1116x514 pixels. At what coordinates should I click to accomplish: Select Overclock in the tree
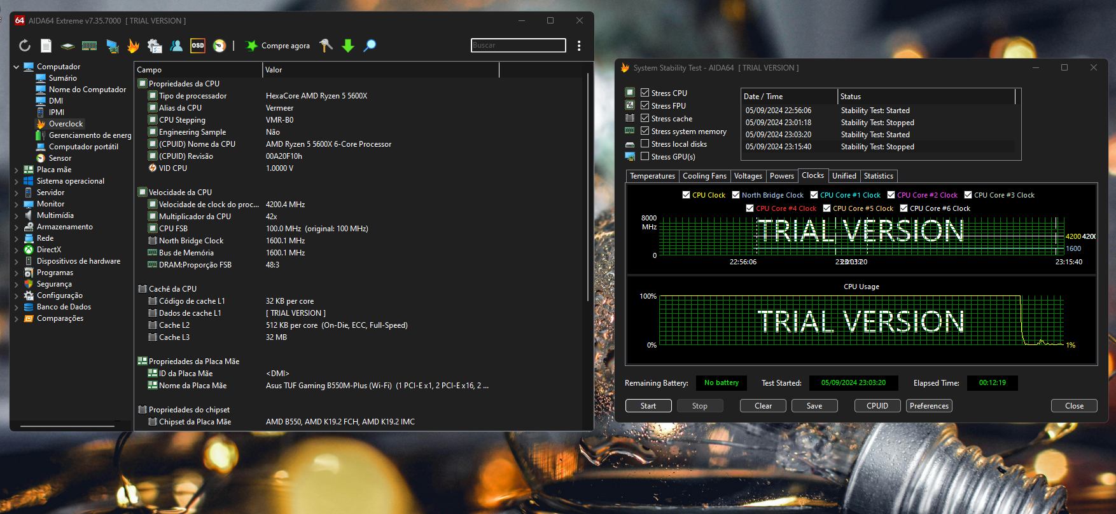pyautogui.click(x=66, y=124)
